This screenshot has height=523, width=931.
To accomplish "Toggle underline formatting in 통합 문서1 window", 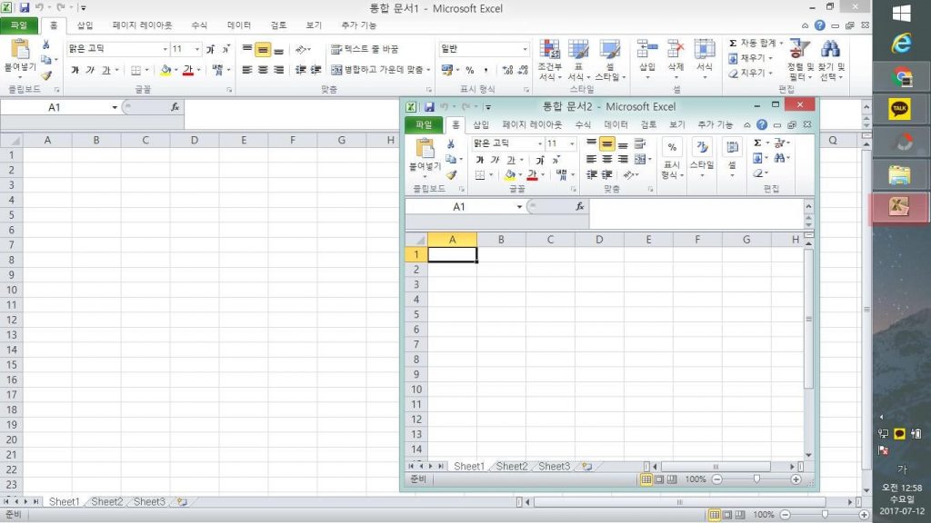I will pyautogui.click(x=105, y=70).
